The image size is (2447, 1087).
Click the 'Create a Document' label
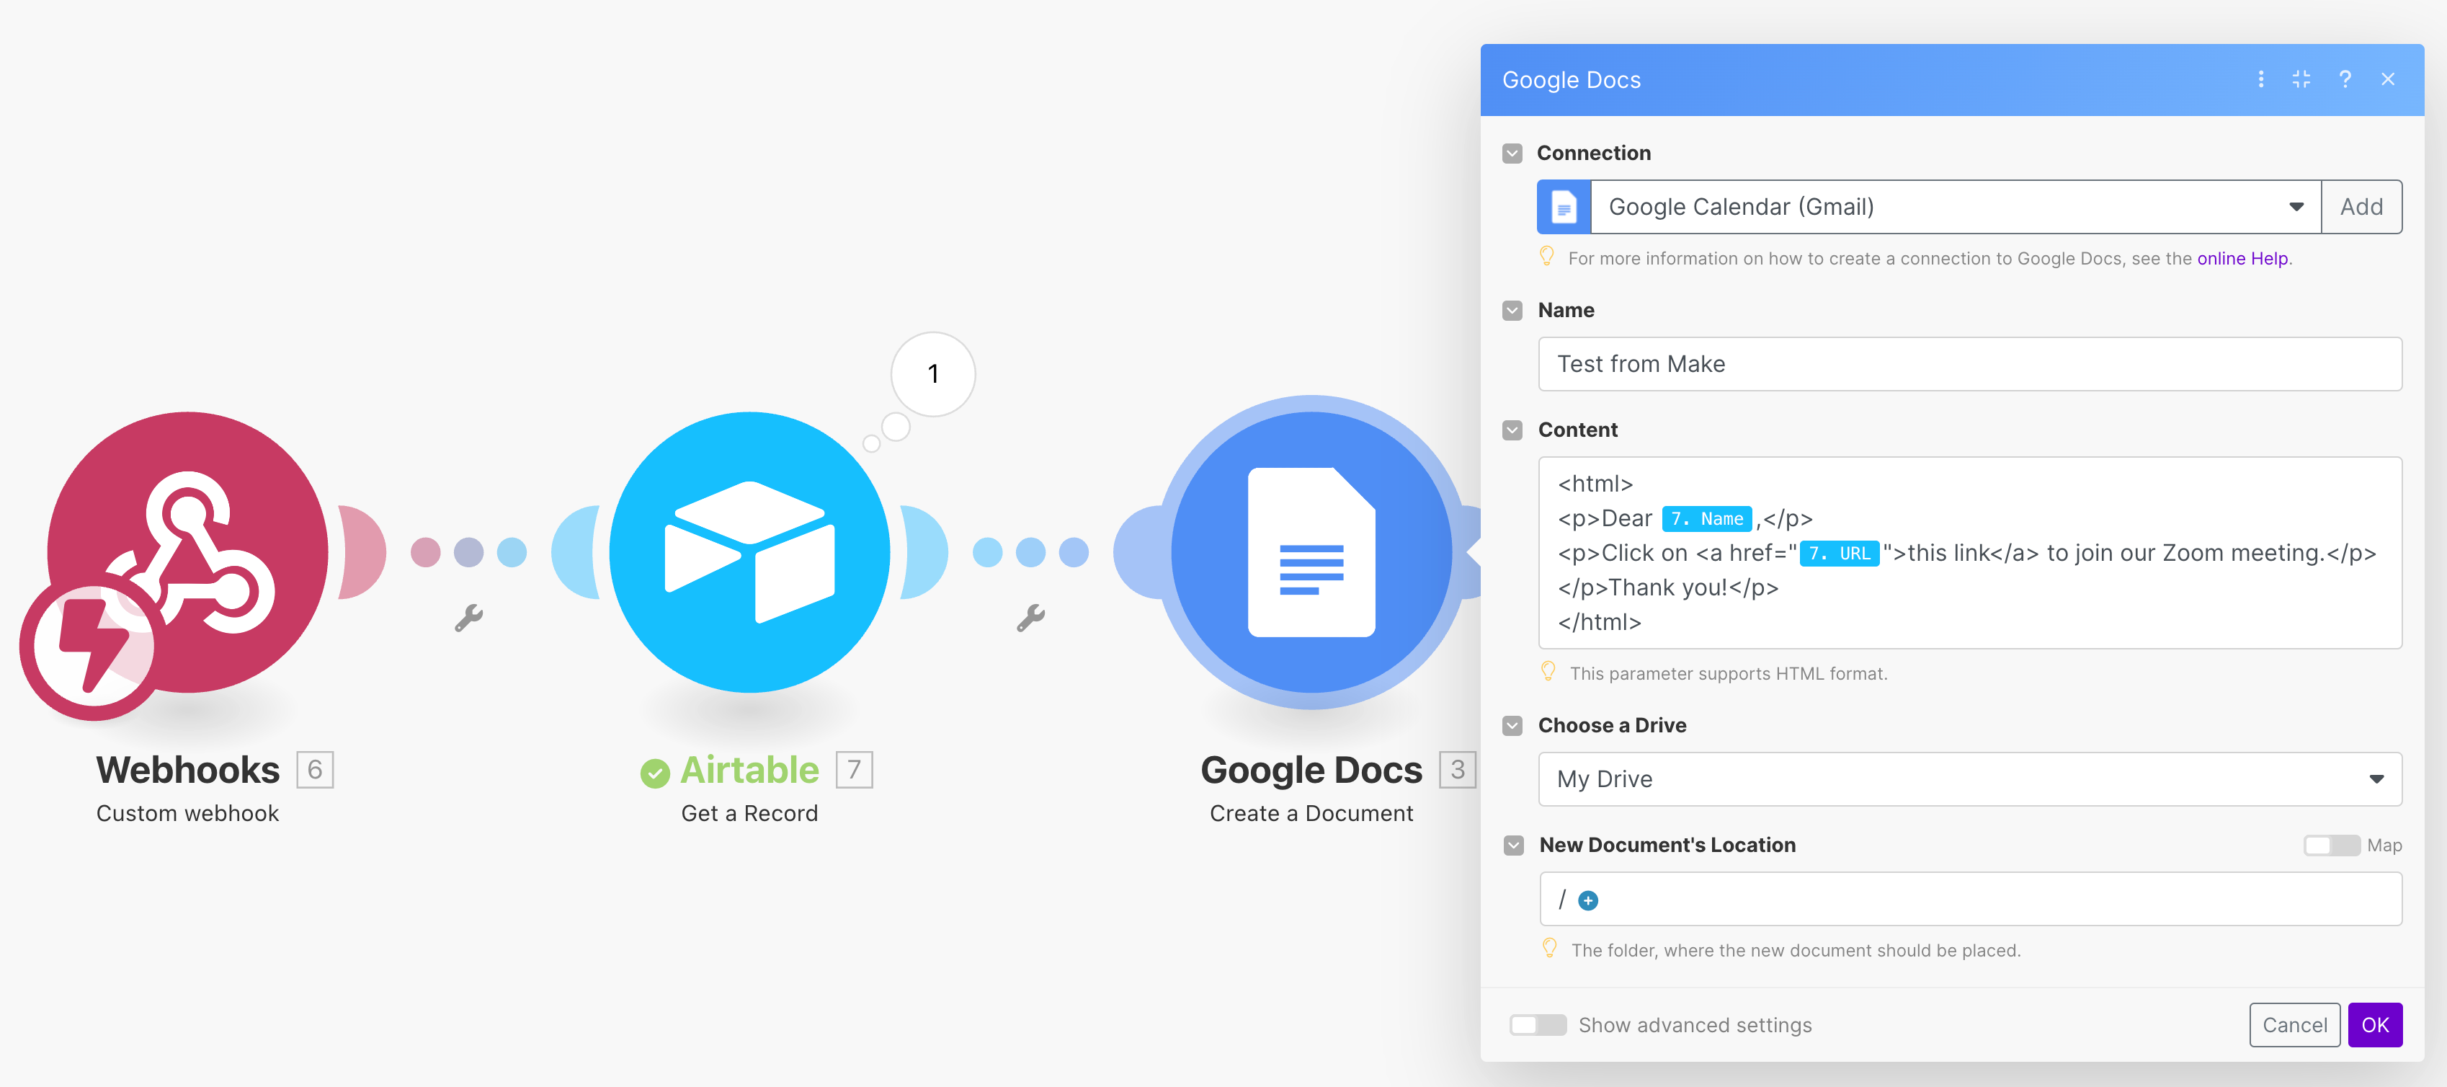click(x=1311, y=813)
